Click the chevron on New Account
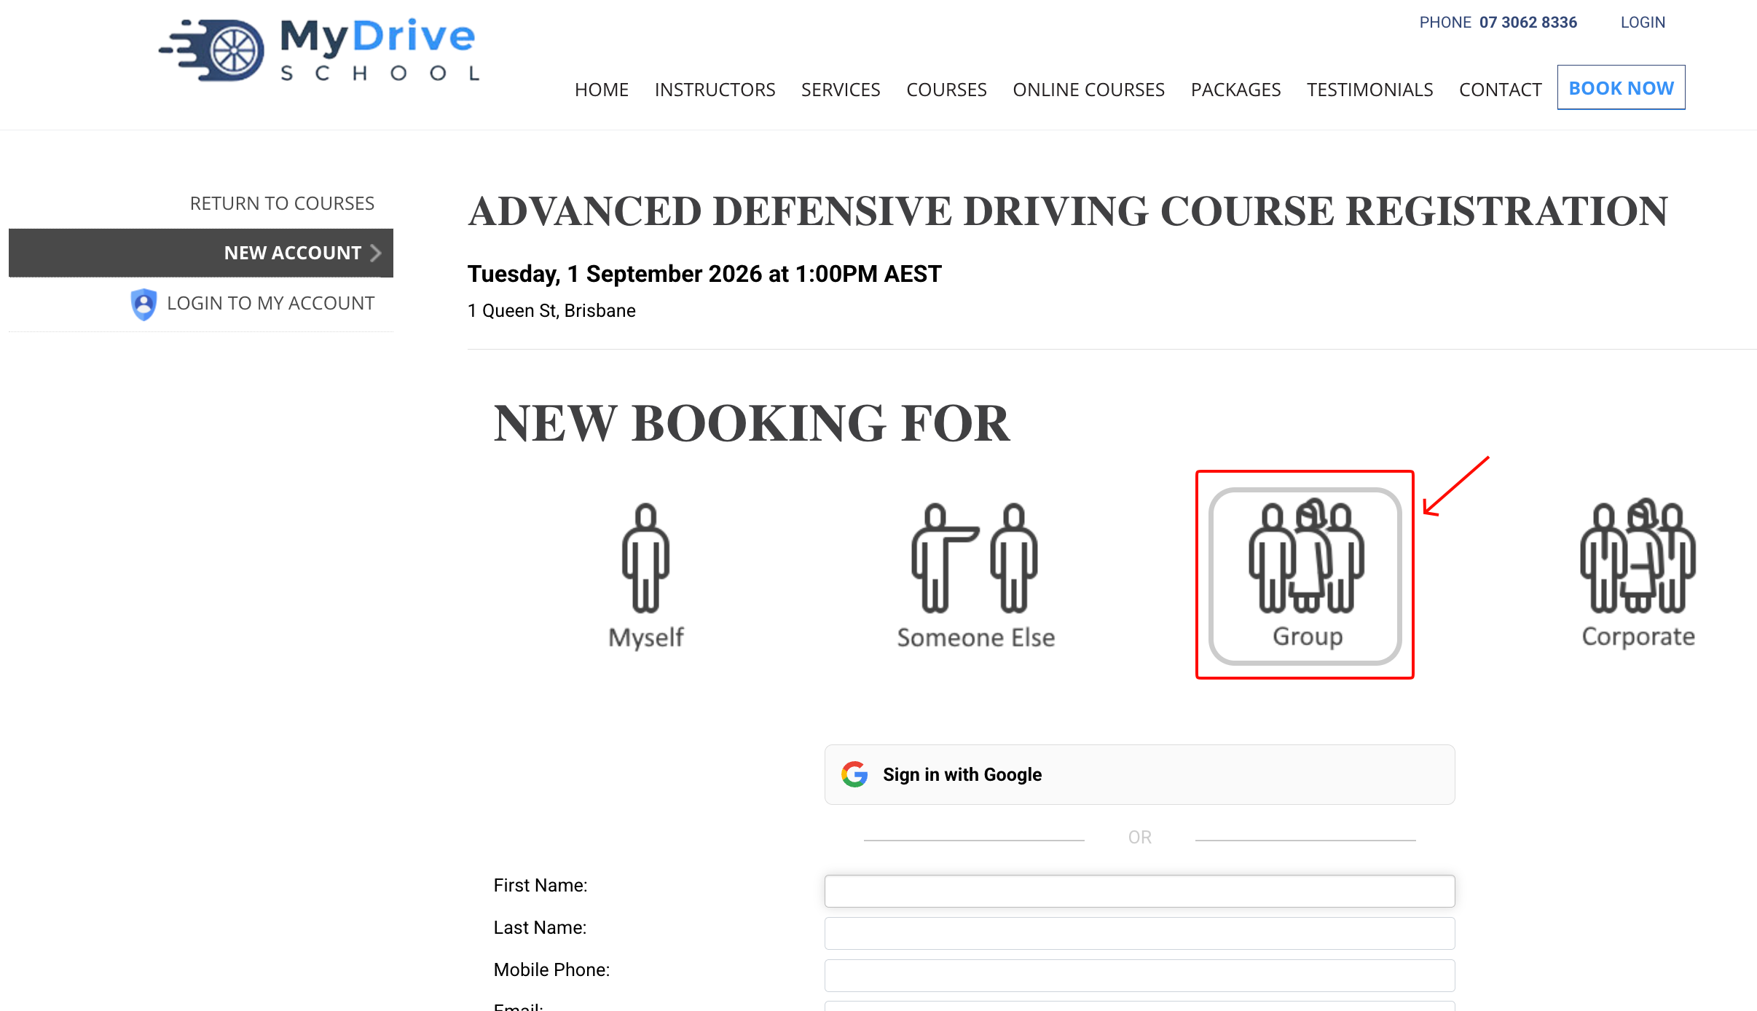The image size is (1757, 1011). 376,253
